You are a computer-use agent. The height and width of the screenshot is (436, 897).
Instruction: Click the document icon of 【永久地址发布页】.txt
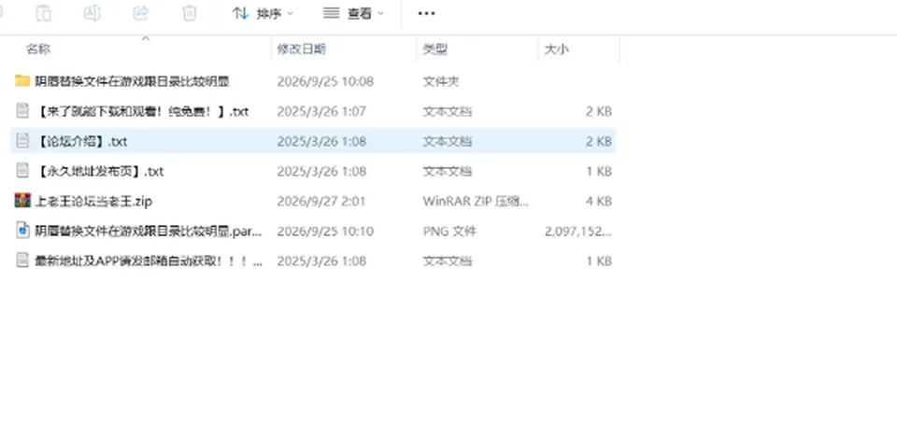click(x=22, y=170)
